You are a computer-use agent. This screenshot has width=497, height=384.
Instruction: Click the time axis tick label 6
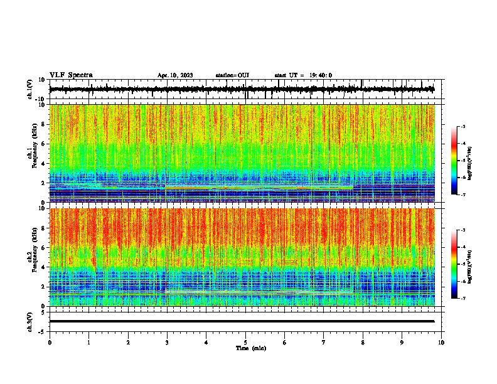(284, 343)
